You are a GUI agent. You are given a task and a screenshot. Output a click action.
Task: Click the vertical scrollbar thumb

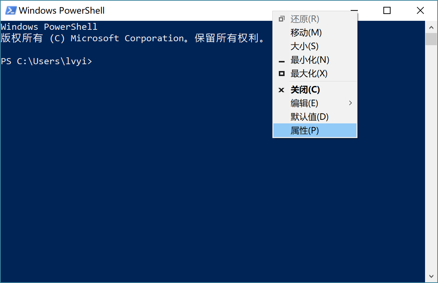[431, 39]
